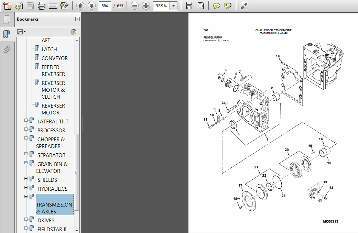Open the CONVEYOR bookmark
Screen dimensions: 358x233
(55, 58)
